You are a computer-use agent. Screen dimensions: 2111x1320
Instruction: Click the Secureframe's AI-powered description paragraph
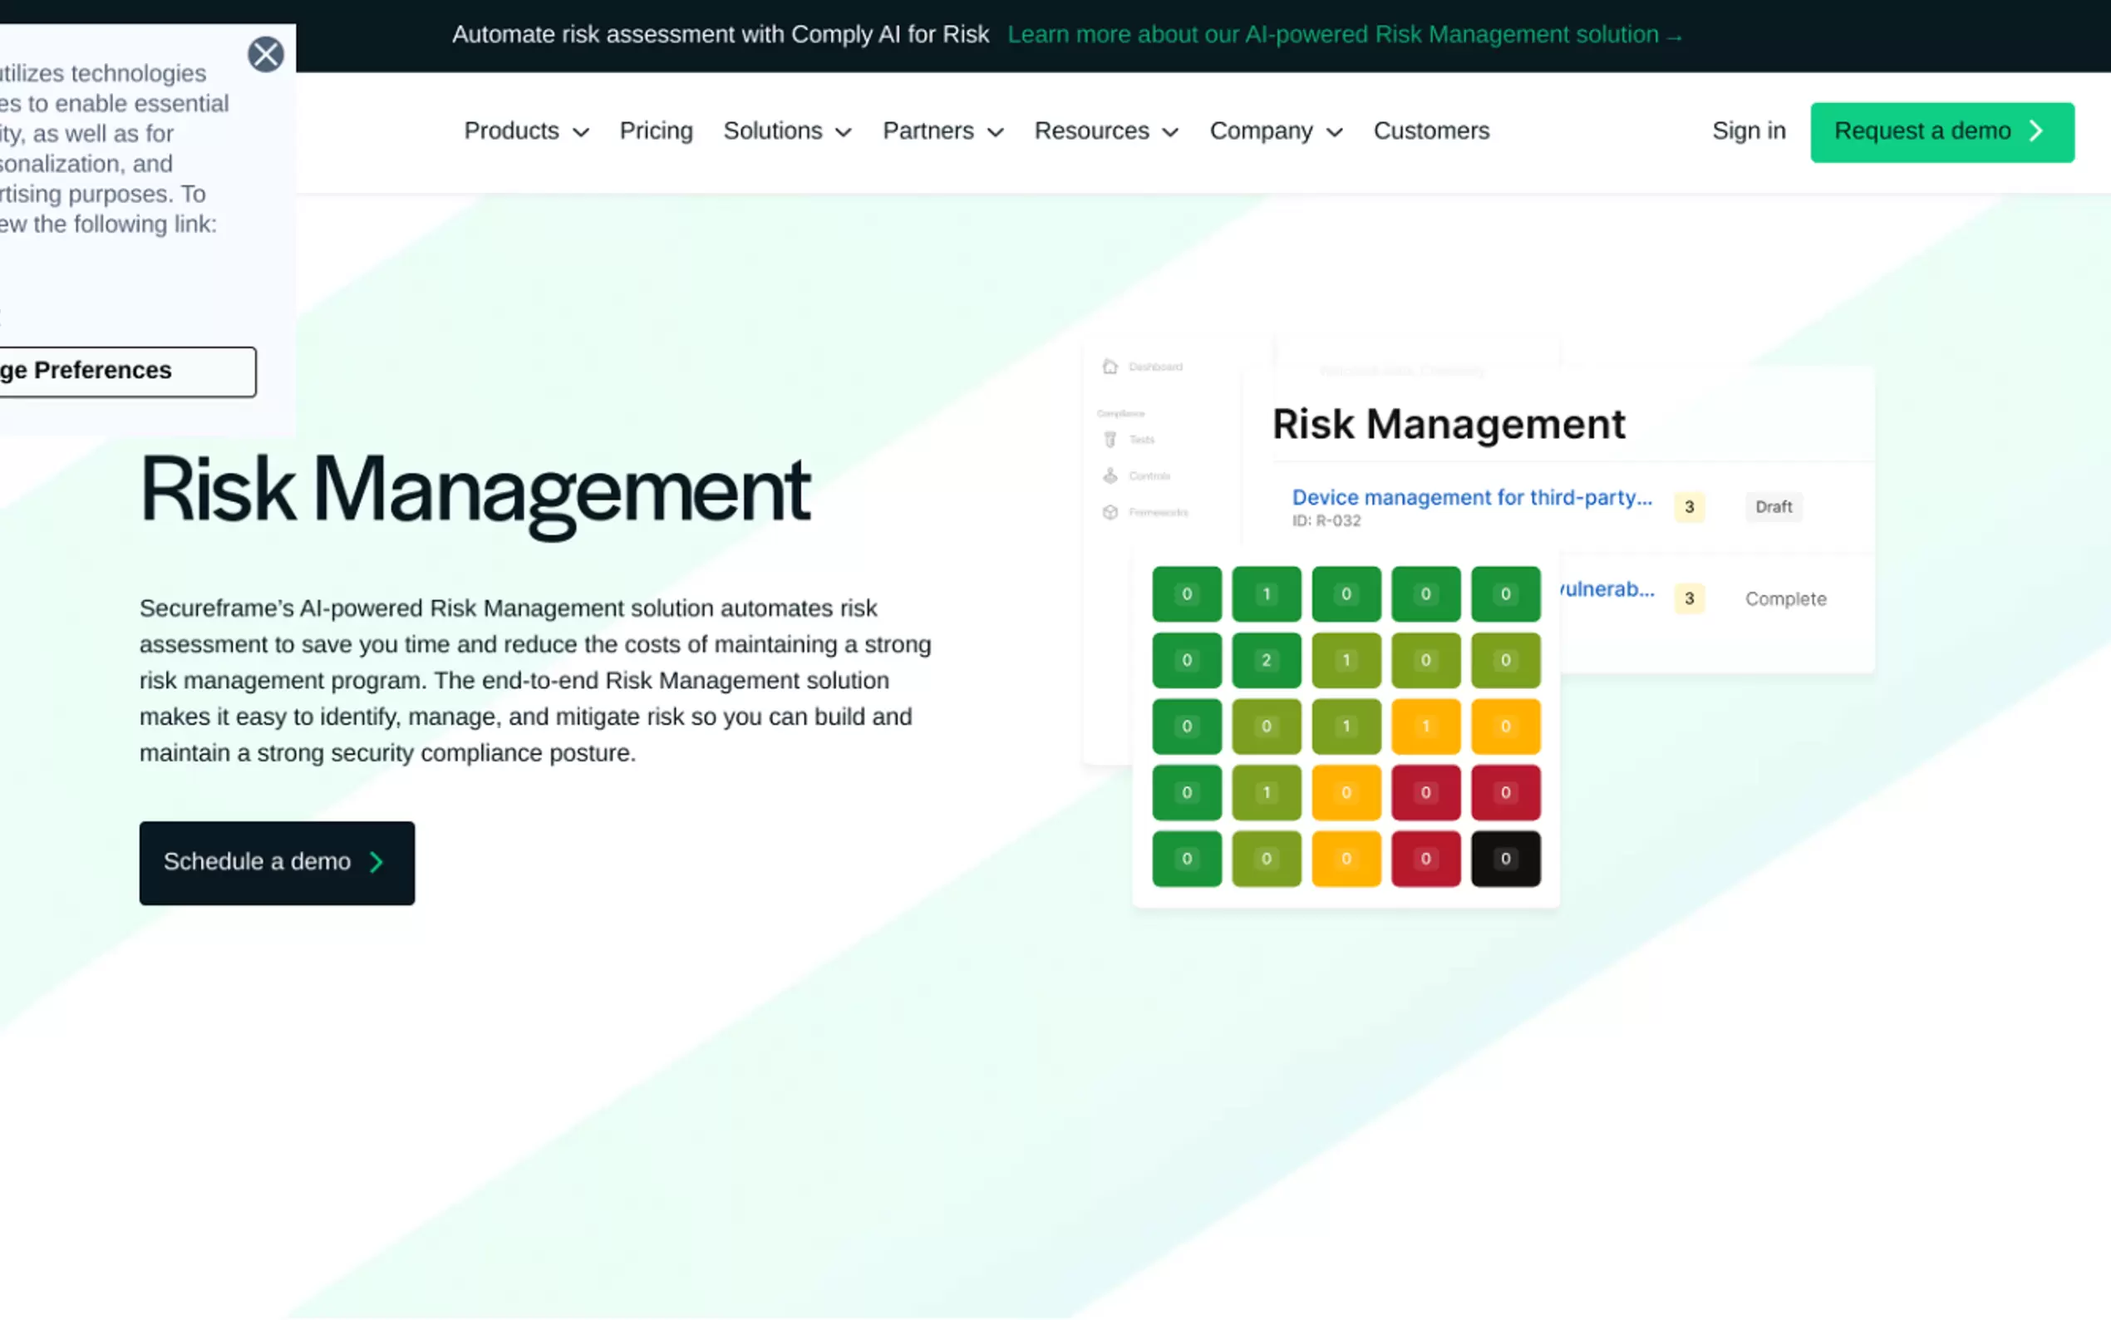click(x=536, y=680)
